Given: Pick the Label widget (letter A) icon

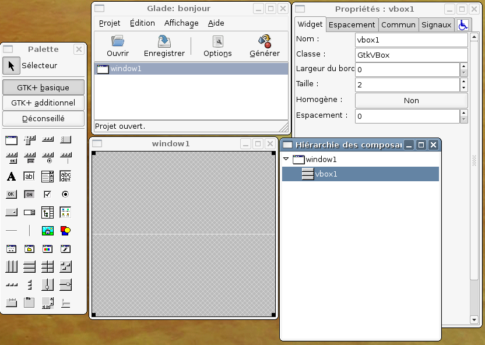Looking at the screenshot, I should pos(12,176).
